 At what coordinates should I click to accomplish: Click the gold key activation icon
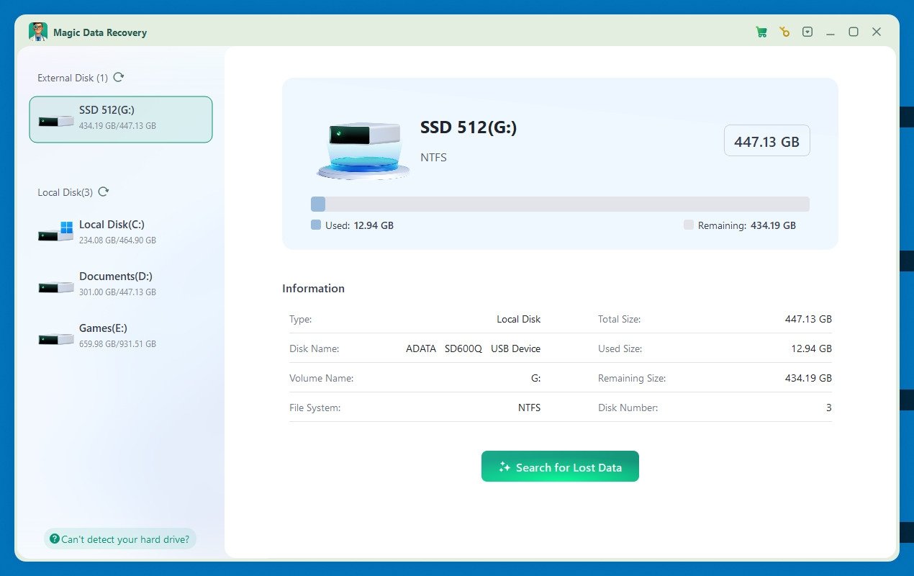click(x=784, y=32)
